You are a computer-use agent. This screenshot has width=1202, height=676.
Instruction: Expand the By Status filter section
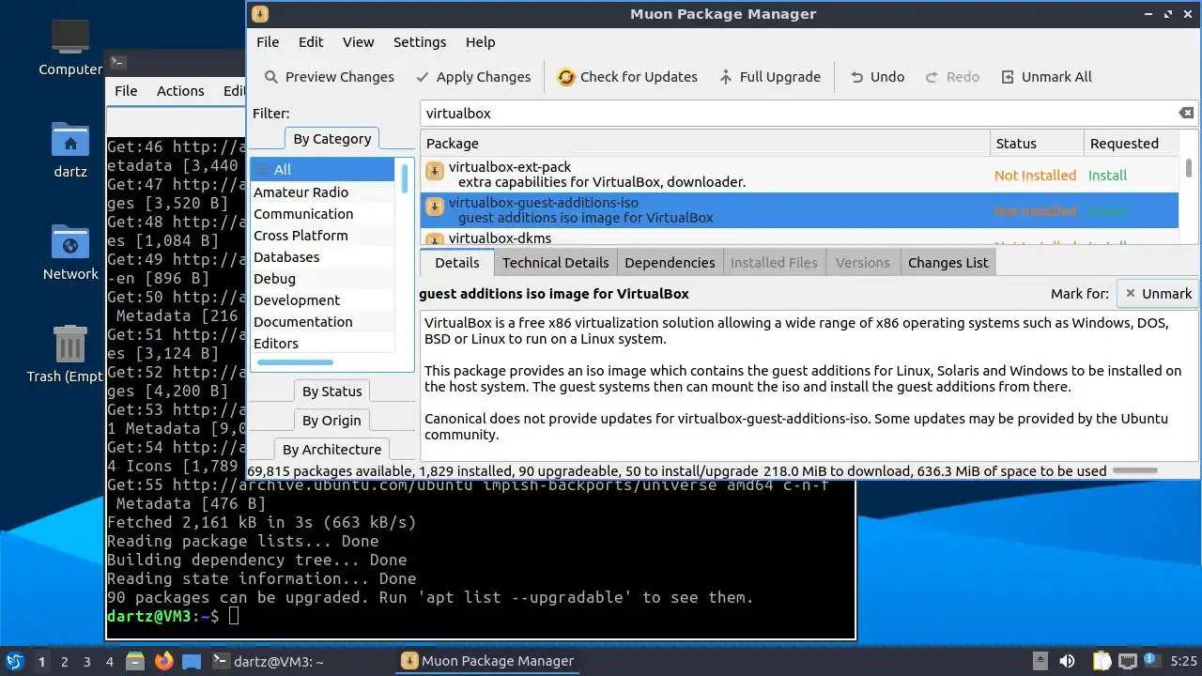tap(331, 392)
